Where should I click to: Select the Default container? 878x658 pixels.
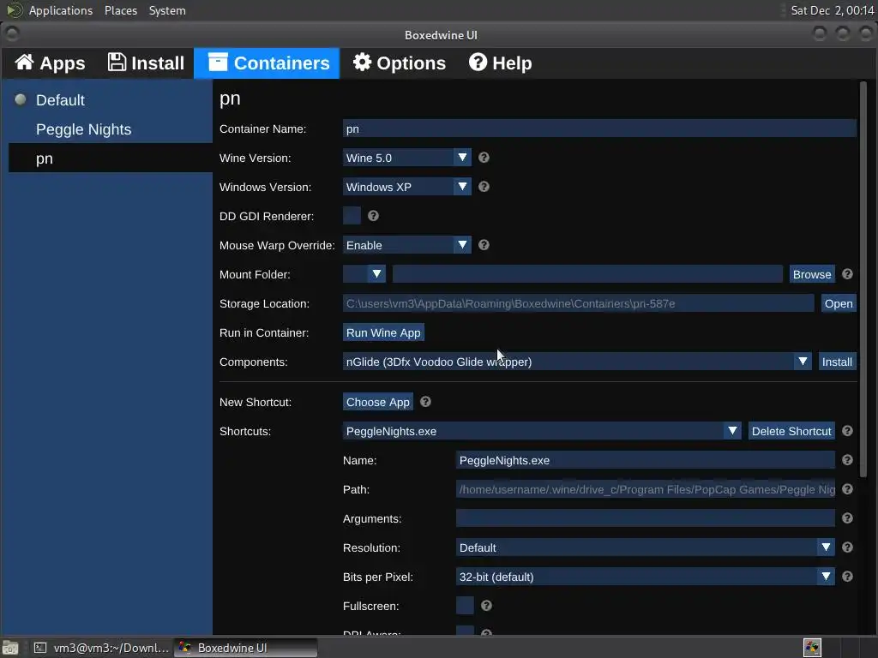tap(111, 100)
